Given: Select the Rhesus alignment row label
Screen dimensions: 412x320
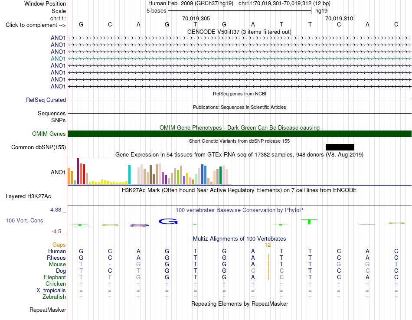Looking at the screenshot, I should click(56, 258).
